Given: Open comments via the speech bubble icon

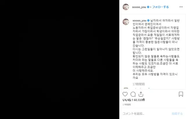Looking at the screenshot, I should [133, 94].
